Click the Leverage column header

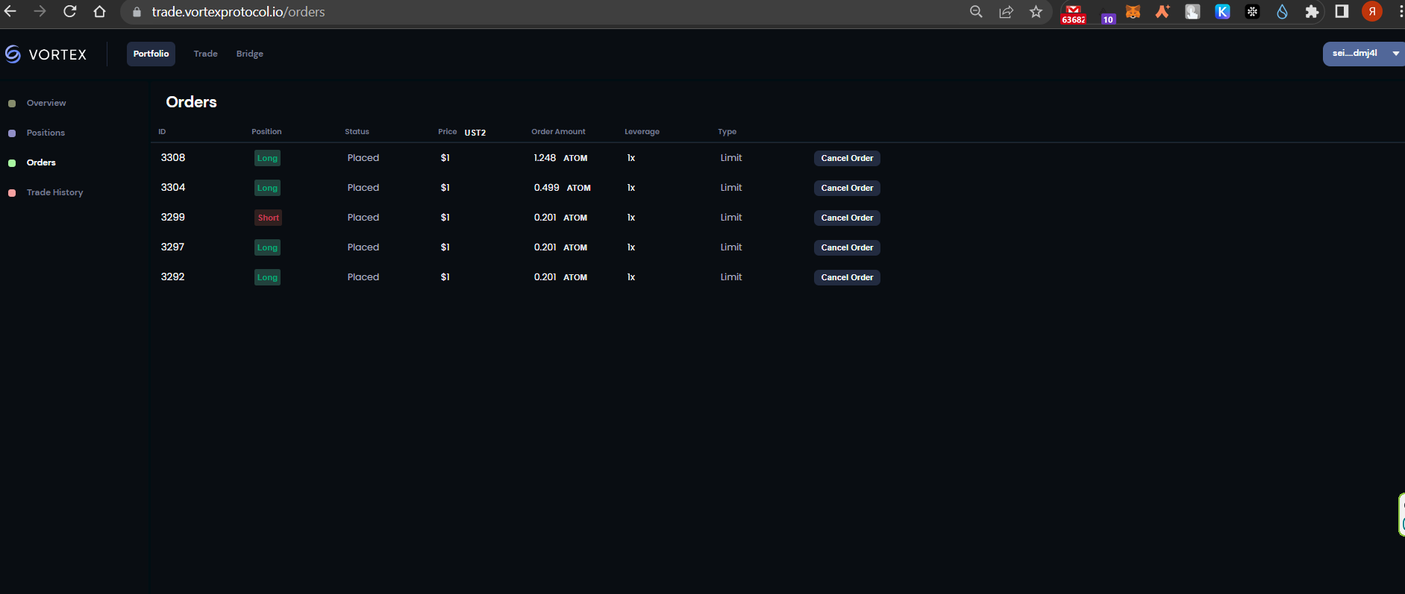click(642, 132)
